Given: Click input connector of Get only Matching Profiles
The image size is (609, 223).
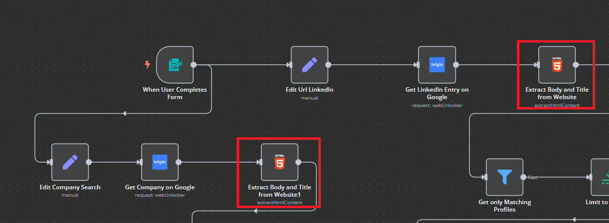Looking at the screenshot, I should [x=485, y=177].
